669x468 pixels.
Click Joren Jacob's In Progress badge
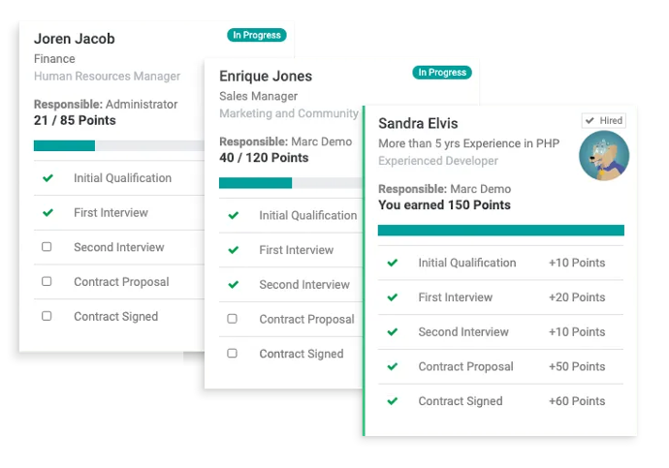click(256, 35)
